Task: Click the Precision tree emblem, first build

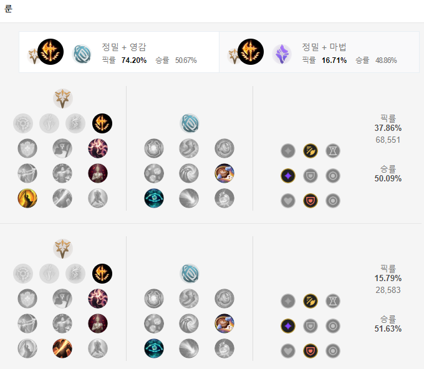Action: [x=63, y=98]
